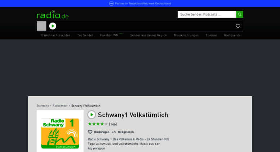Screen dimensions: 280x152
Task: Click the radio.de logo
Action: (53, 14)
